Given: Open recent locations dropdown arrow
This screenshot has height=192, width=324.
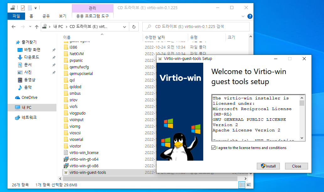Looking at the screenshot, I should 30,27.
